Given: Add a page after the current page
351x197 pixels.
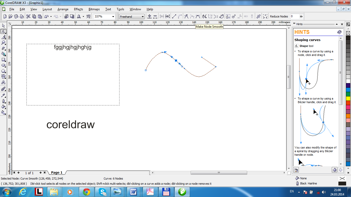Looking at the screenshot, I should point(40,173).
